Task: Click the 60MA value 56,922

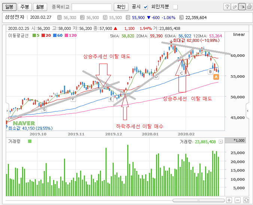Action: tap(185, 36)
